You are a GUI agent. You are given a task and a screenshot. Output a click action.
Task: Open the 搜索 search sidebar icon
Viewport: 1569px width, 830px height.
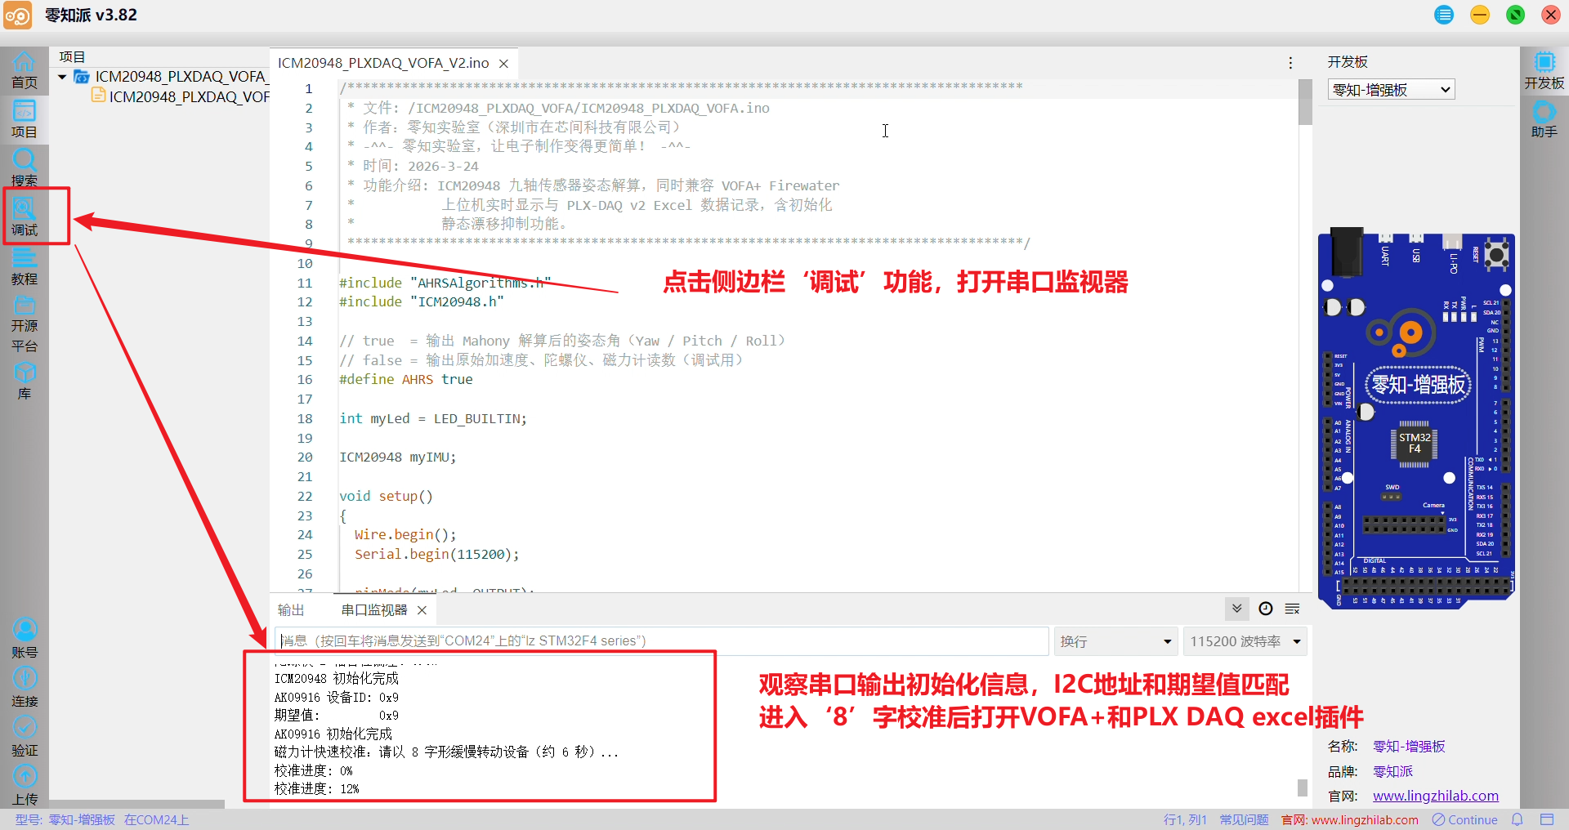(24, 168)
